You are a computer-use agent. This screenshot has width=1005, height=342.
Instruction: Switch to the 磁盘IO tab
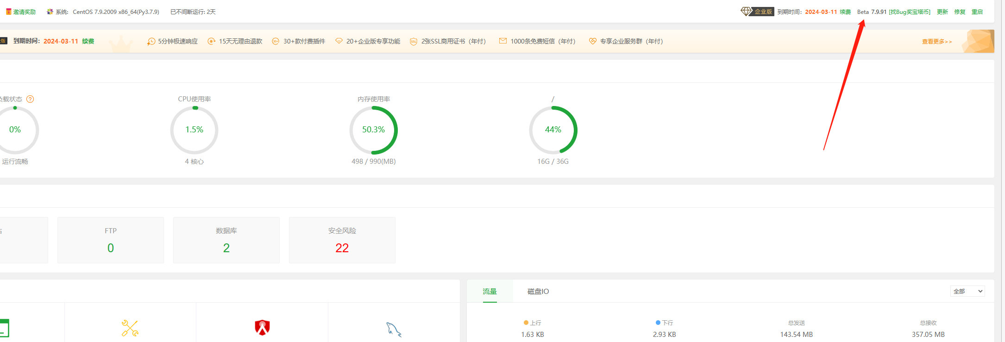[x=538, y=291]
